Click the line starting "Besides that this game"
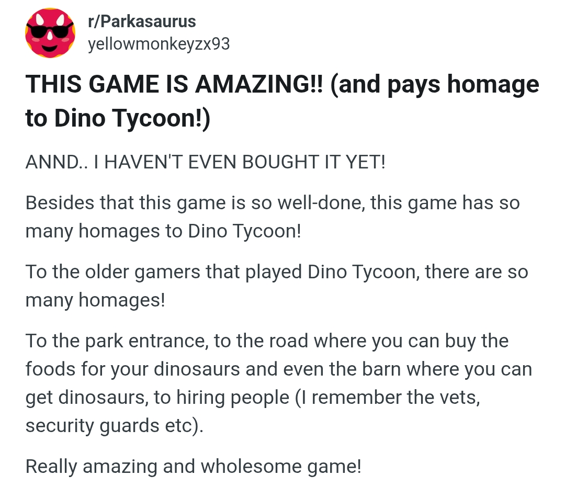 (272, 202)
